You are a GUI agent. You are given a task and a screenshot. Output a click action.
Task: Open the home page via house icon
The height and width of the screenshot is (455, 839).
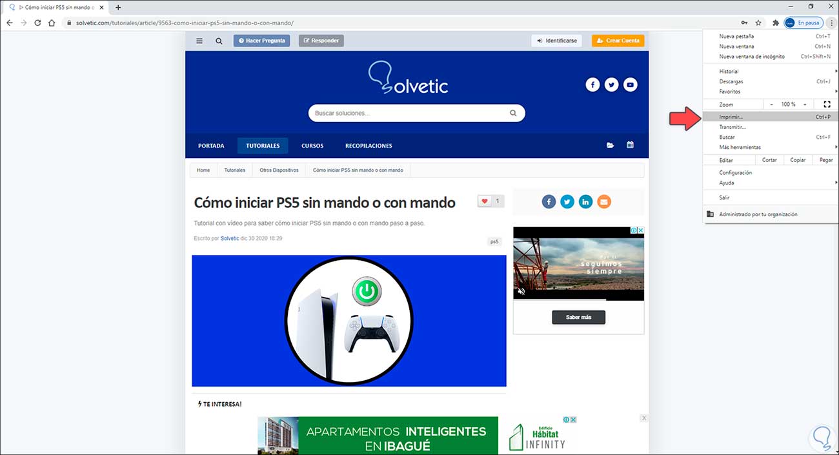click(52, 23)
